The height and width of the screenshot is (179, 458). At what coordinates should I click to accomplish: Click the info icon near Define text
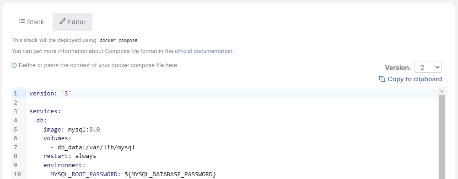tap(14, 65)
